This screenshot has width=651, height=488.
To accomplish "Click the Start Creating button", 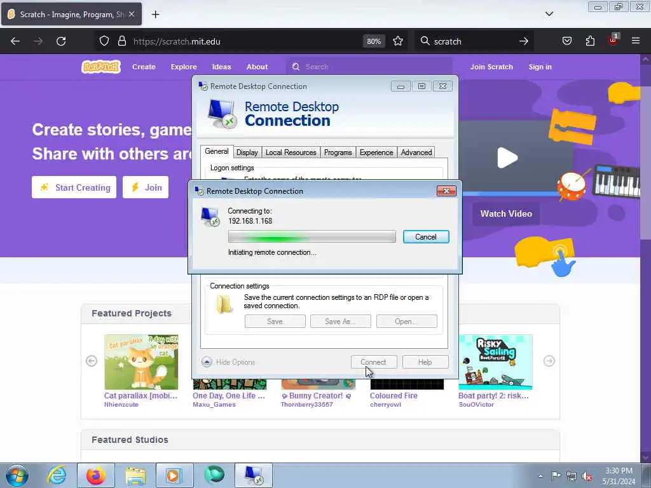I will coord(74,187).
